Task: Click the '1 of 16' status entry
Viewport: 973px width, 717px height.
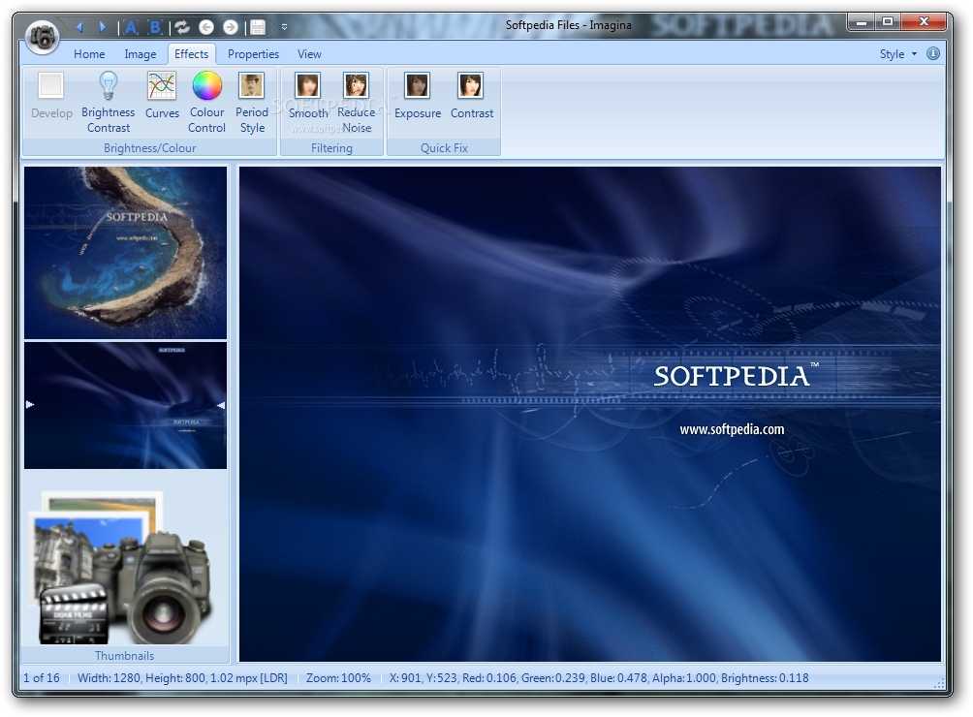Action: click(x=42, y=678)
